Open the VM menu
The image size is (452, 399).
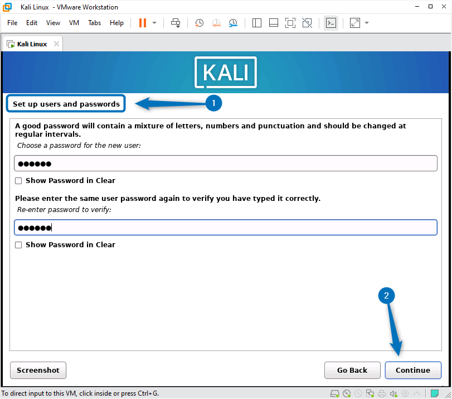[x=74, y=23]
